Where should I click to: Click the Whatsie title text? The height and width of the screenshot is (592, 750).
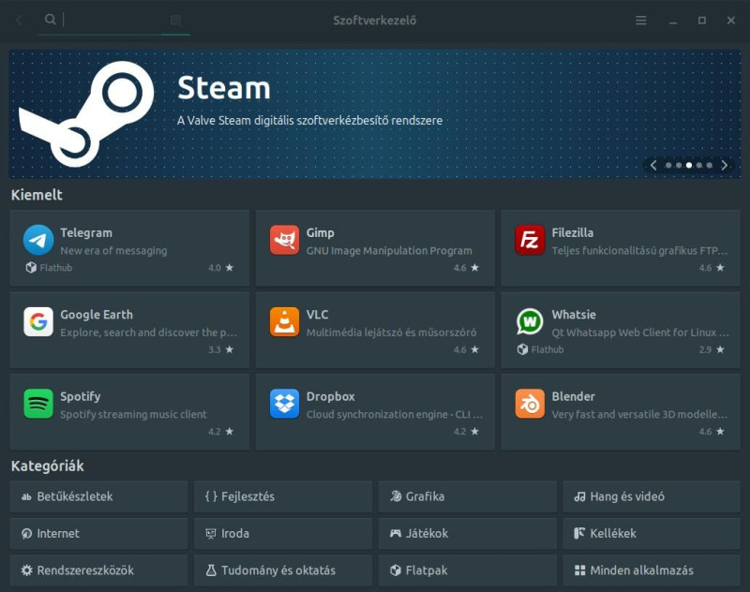click(x=574, y=315)
